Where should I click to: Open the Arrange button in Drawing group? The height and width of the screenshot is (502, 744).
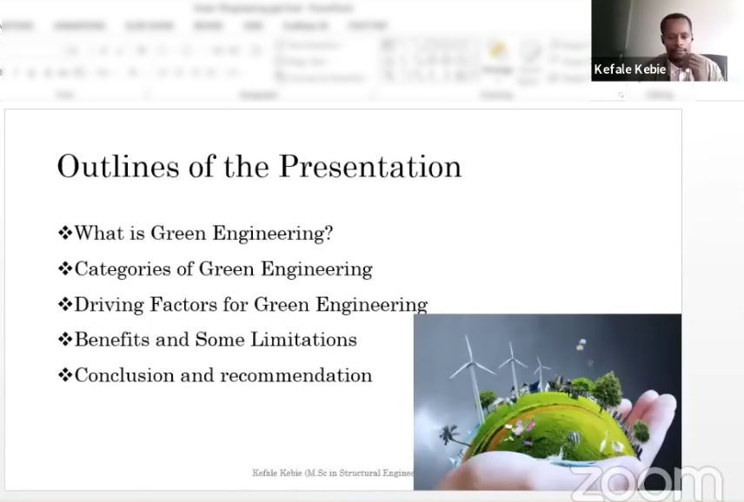pos(497,59)
